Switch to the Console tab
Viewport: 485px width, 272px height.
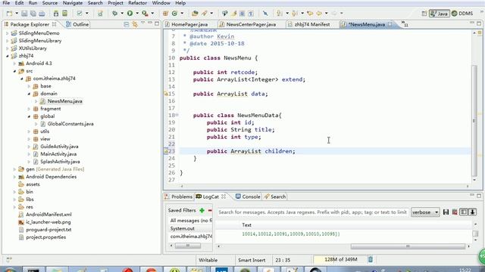point(248,196)
